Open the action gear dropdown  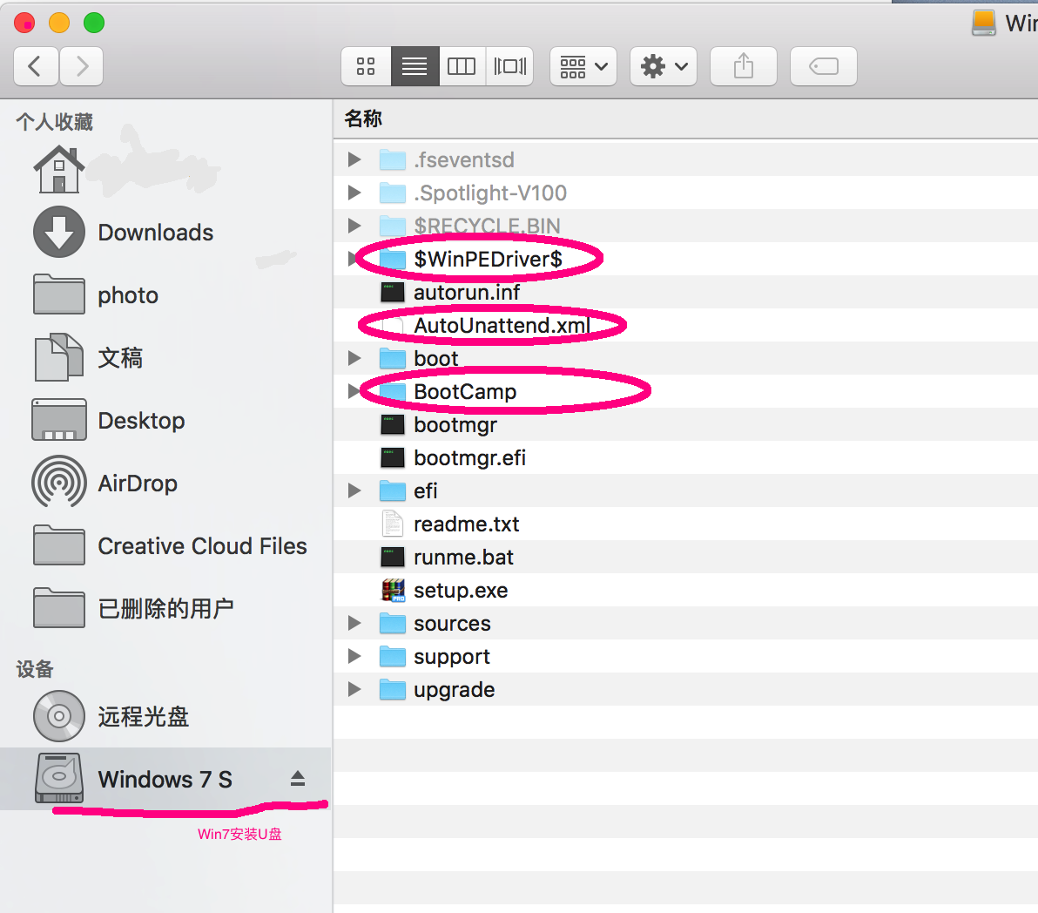[664, 66]
